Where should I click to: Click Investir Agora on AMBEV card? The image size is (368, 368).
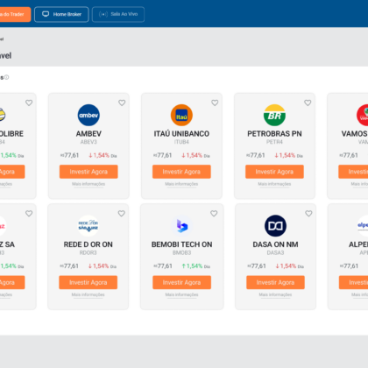click(88, 172)
